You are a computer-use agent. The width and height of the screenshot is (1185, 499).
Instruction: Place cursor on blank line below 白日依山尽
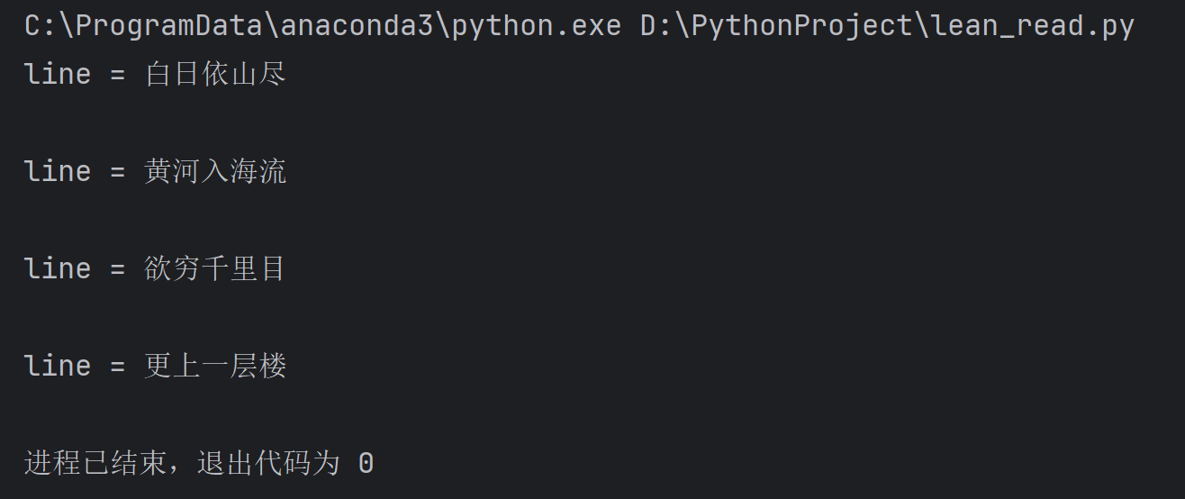tap(592, 122)
